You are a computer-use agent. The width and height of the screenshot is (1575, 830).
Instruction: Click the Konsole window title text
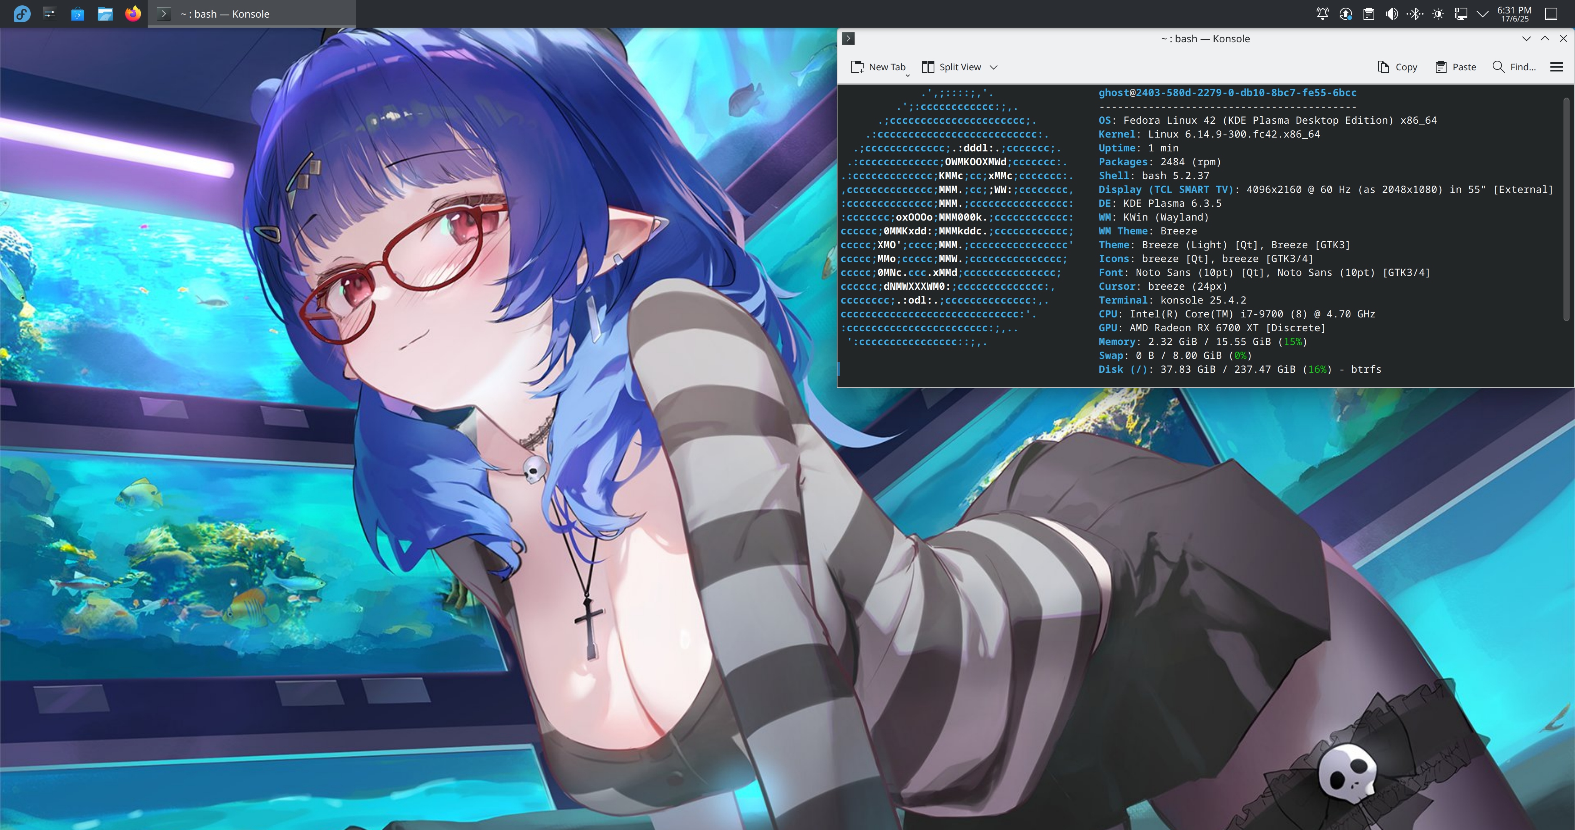[x=1206, y=38]
